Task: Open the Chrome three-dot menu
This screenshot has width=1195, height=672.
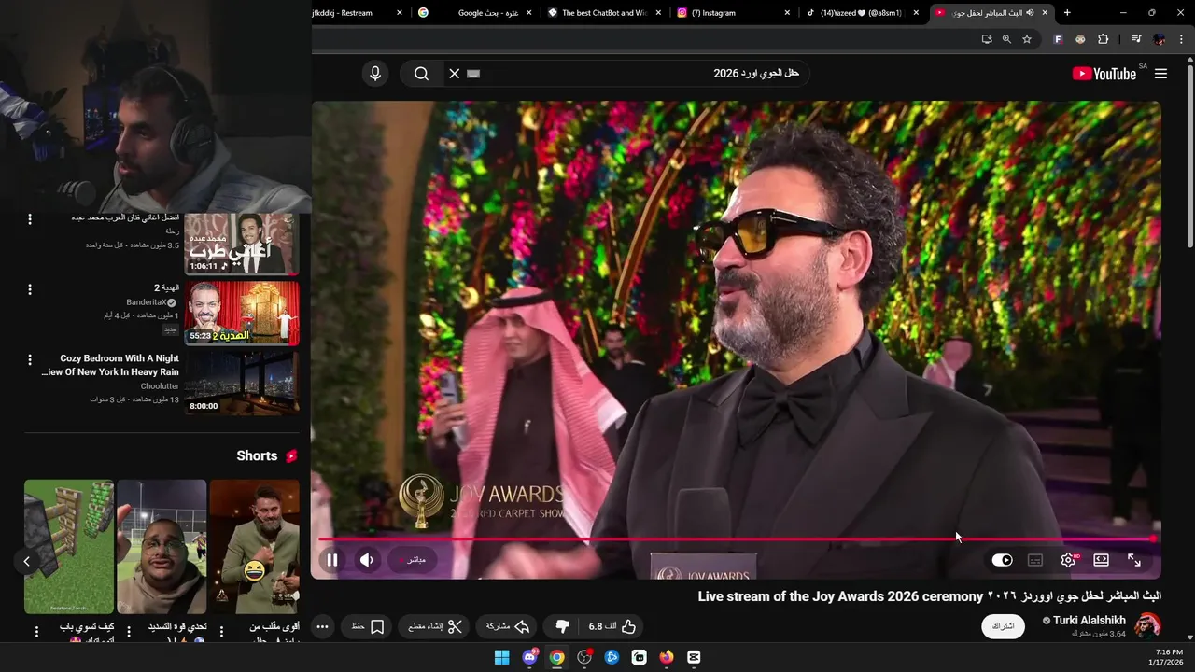Action: pyautogui.click(x=1182, y=39)
